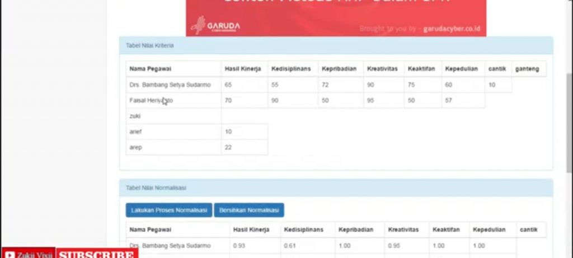Click the Garuda logo in the banner
This screenshot has height=258, width=573.
click(x=215, y=26)
